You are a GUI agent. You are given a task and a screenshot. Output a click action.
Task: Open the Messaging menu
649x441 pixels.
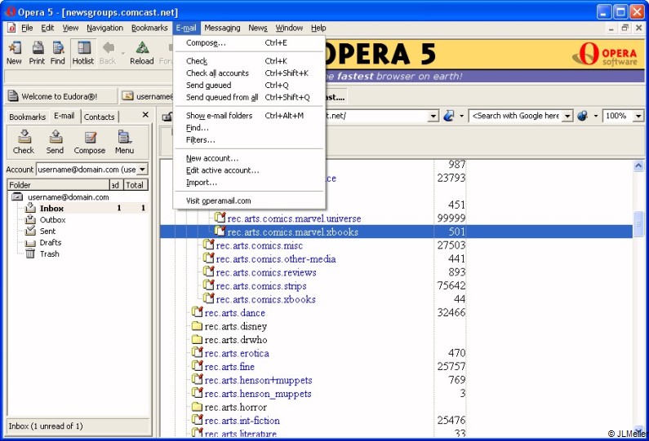pos(222,28)
